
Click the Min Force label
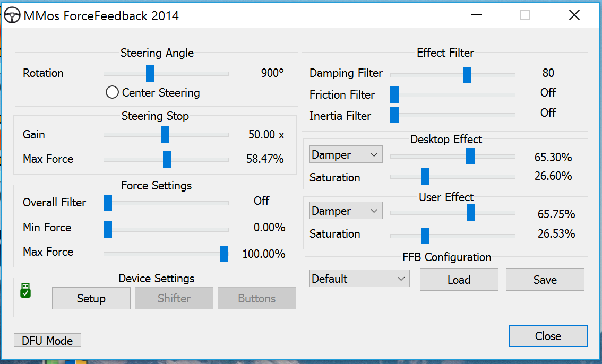coord(47,228)
